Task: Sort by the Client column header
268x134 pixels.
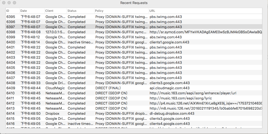Action: point(55,11)
